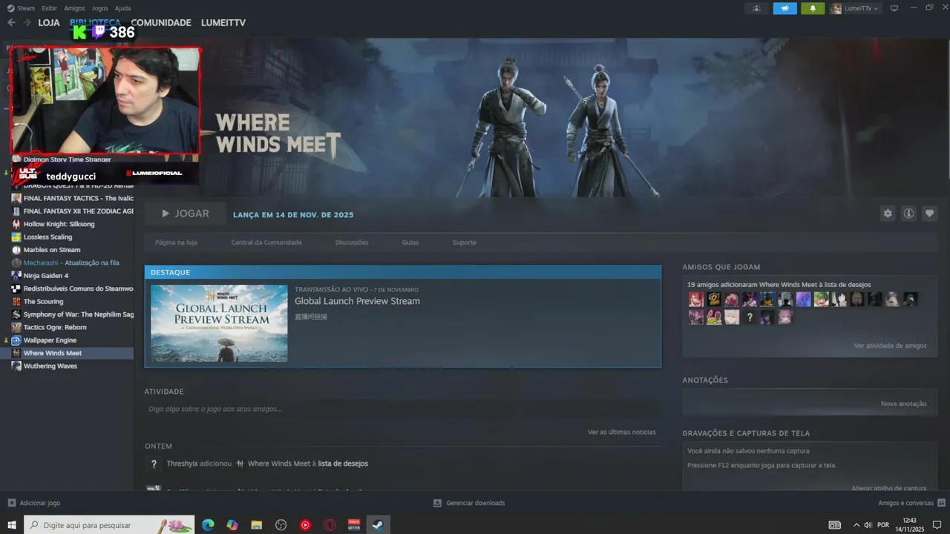Click the Marbles on Stream icon
This screenshot has width=950, height=534.
(x=16, y=250)
